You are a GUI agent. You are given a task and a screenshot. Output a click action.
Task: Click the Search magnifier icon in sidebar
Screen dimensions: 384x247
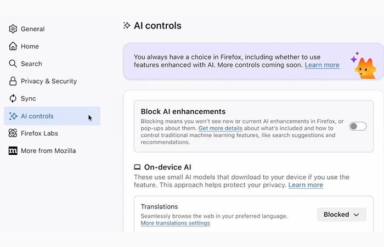(13, 64)
